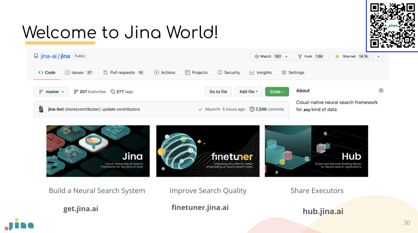Switch to the Code tab
This screenshot has height=233, width=418.
(x=47, y=72)
